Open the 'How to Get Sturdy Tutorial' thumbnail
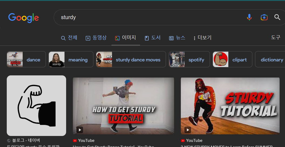285x147 pixels. tap(123, 106)
